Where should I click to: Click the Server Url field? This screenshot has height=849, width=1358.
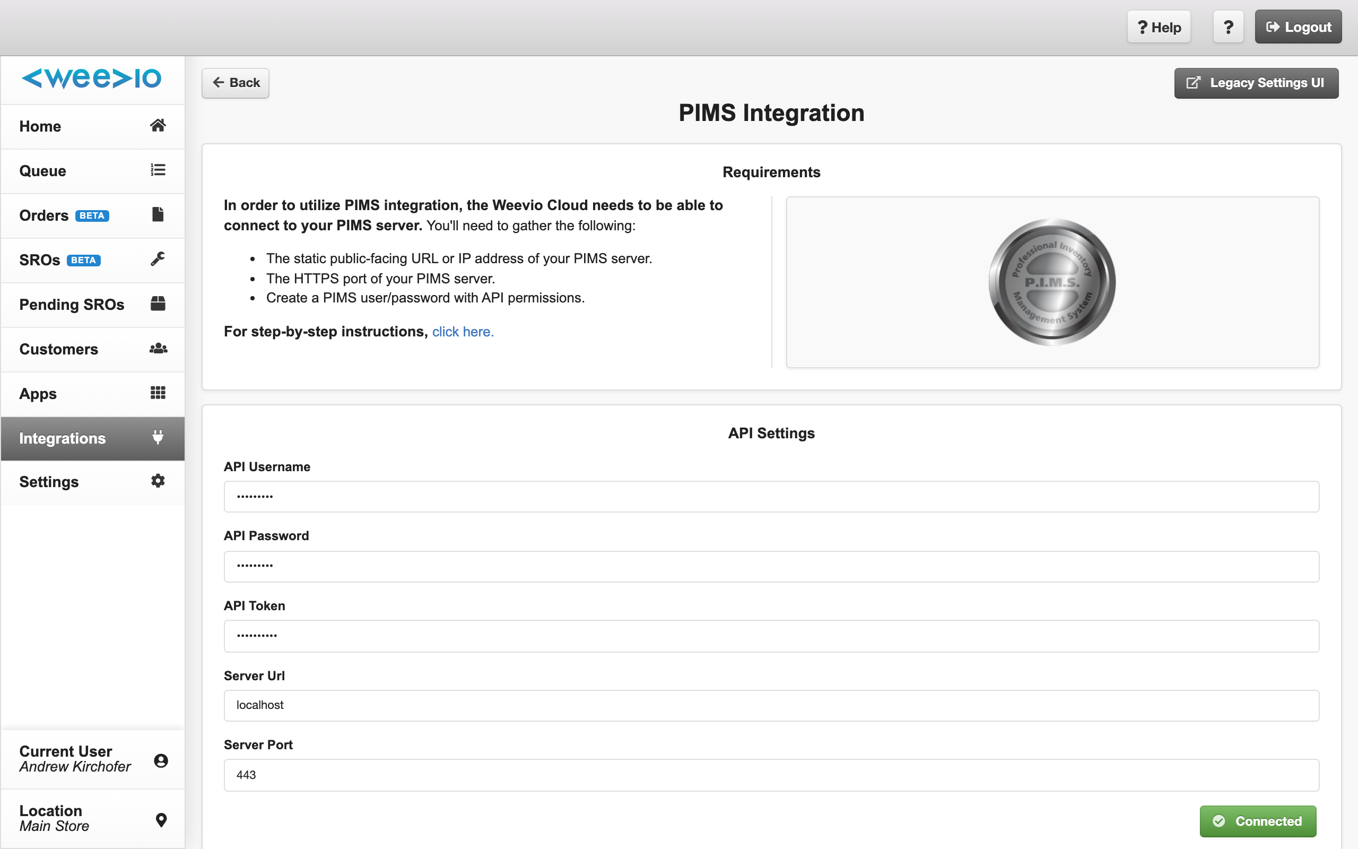point(771,705)
